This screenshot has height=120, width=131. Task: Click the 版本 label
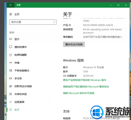coord(65,72)
